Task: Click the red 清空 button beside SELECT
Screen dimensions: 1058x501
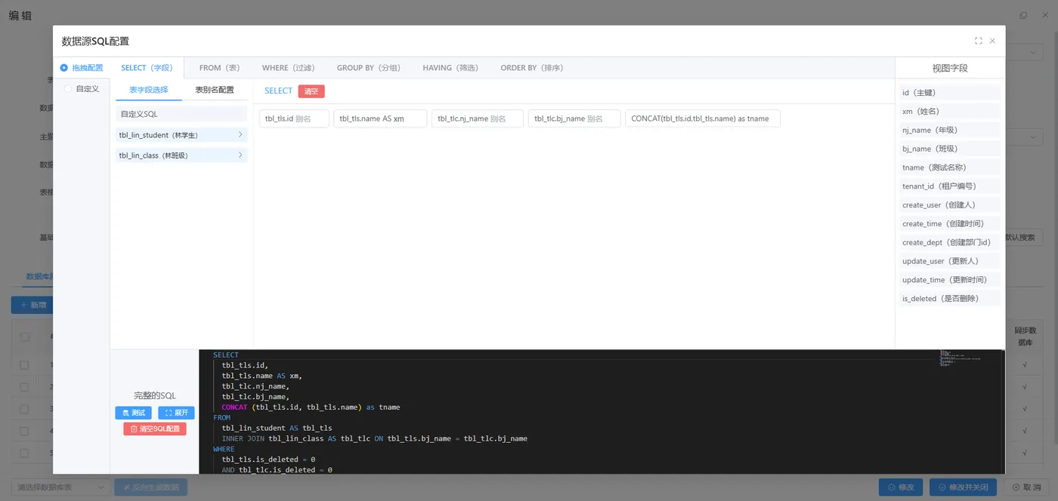Action: pos(311,90)
